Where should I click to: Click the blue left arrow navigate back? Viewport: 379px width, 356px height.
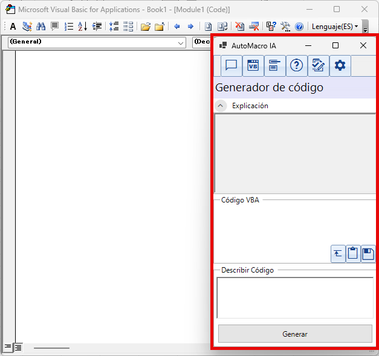[x=177, y=27]
